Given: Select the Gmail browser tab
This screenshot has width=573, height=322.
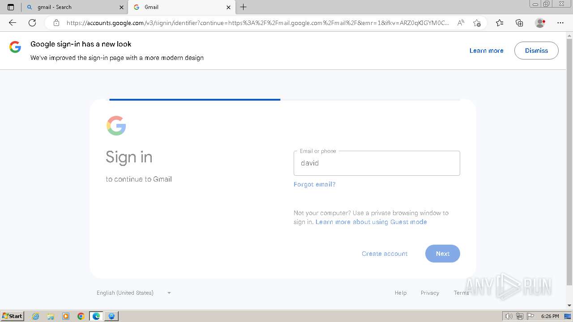Looking at the screenshot, I should pos(181,7).
